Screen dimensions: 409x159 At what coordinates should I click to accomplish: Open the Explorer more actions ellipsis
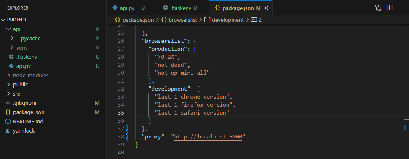point(96,8)
